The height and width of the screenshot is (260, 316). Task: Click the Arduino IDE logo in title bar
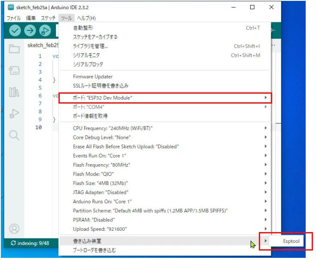tap(11, 7)
